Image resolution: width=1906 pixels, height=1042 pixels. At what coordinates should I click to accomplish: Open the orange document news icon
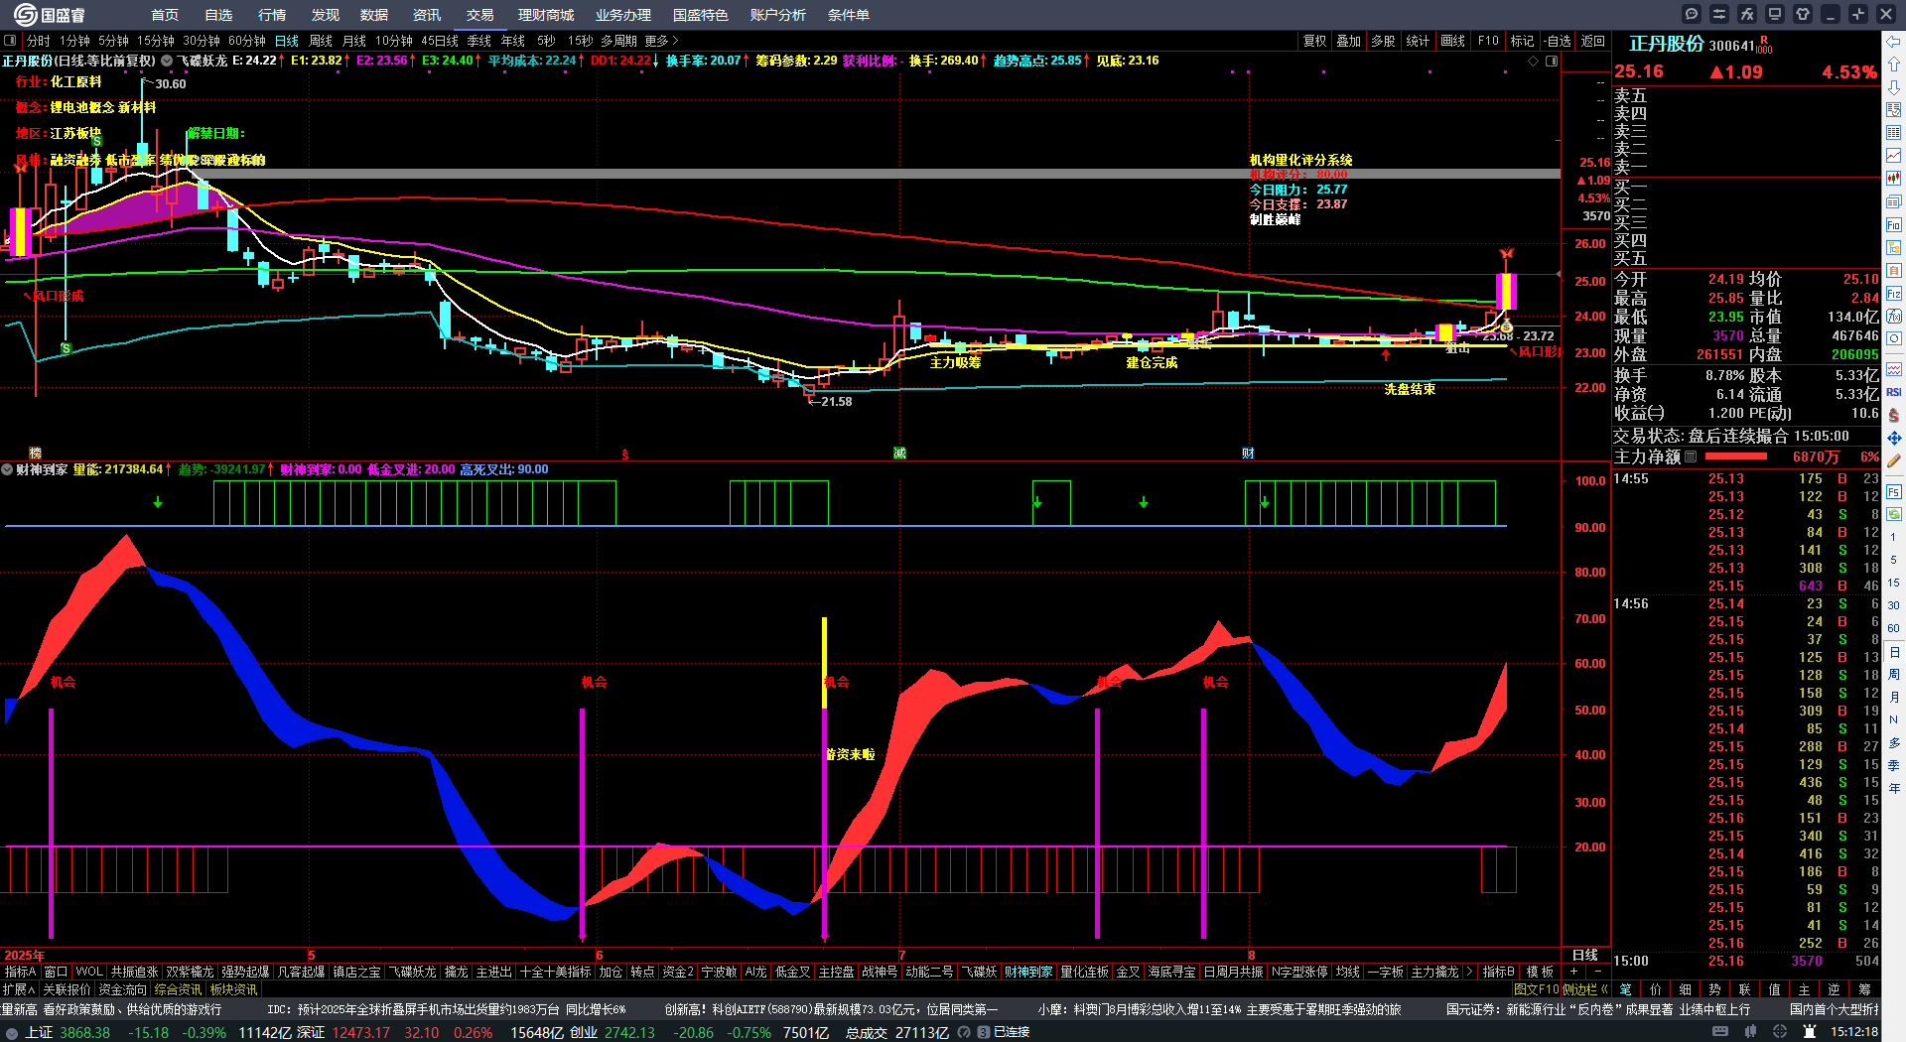tap(1894, 271)
